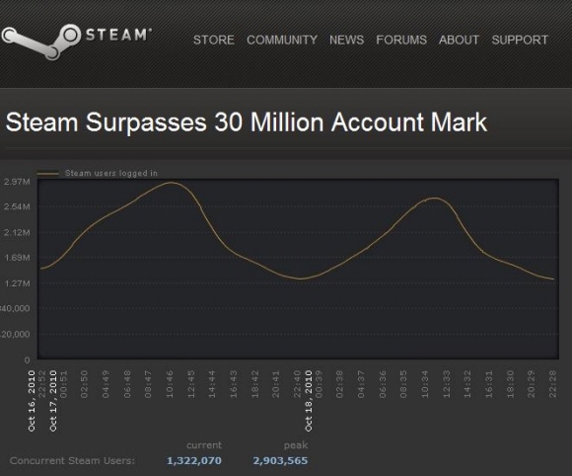The image size is (572, 476).
Task: Click the 1.69M y-axis label
Action: click(17, 258)
